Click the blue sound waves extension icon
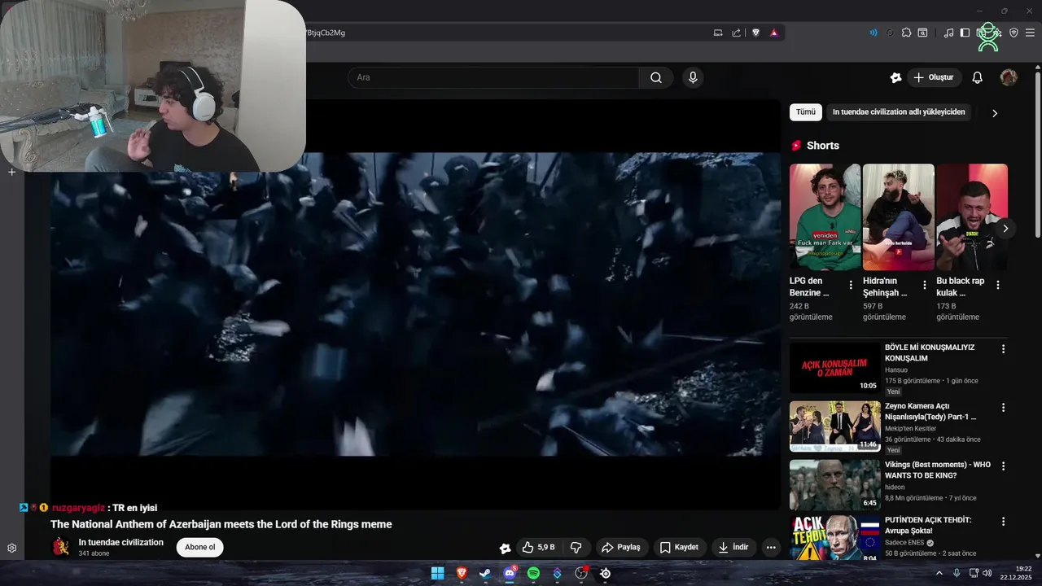 pos(873,33)
